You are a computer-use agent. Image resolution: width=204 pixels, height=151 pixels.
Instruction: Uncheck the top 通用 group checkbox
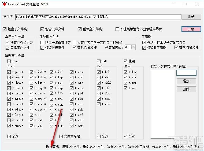click(x=125, y=61)
